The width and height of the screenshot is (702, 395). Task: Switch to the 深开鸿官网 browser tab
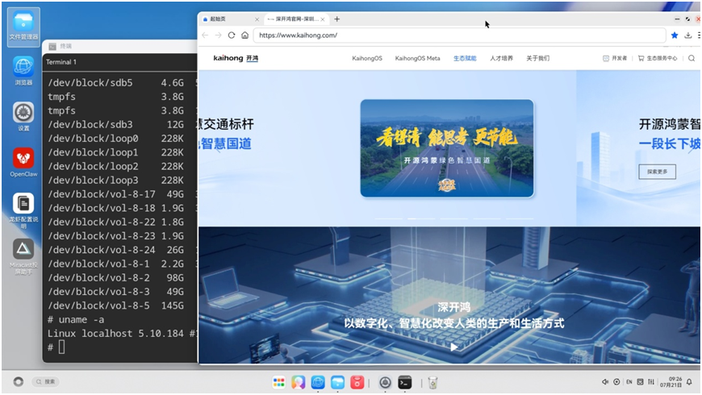[x=296, y=19]
